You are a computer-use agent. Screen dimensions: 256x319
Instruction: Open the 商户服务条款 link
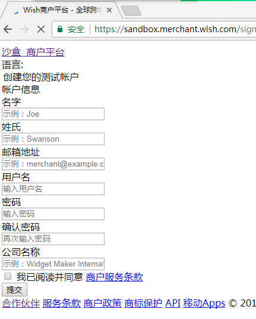coord(114,277)
